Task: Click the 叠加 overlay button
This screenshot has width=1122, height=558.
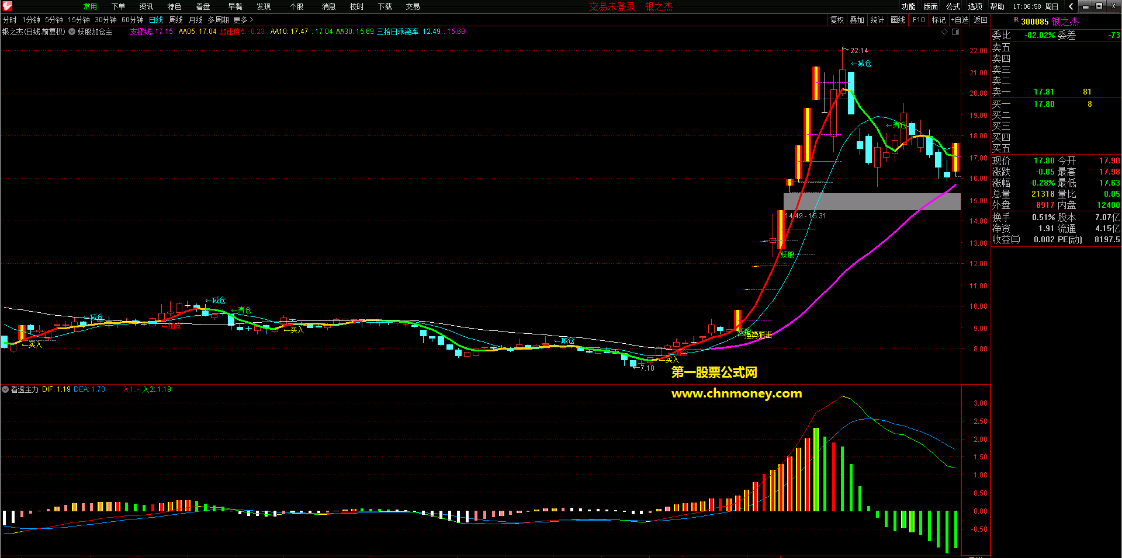Action: coord(857,20)
